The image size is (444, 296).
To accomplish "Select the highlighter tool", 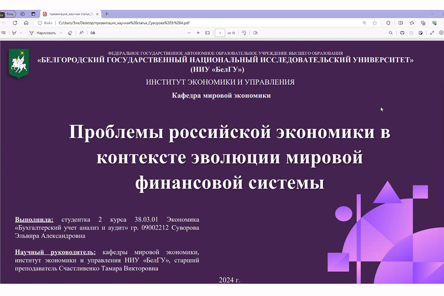I will 14,33.
